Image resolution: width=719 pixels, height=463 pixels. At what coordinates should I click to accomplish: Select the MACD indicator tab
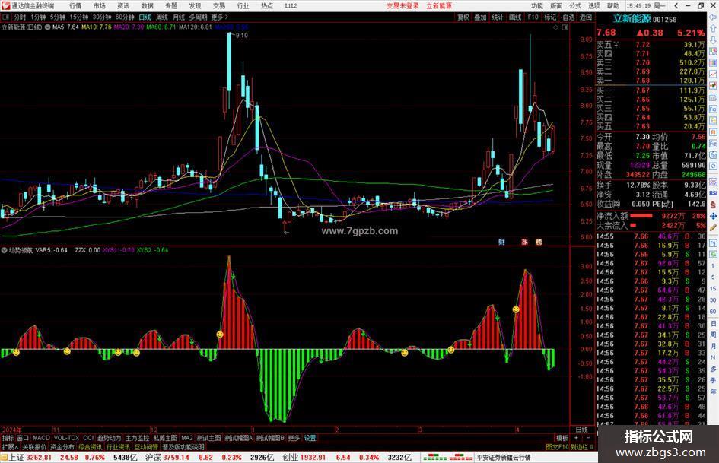tap(41, 438)
